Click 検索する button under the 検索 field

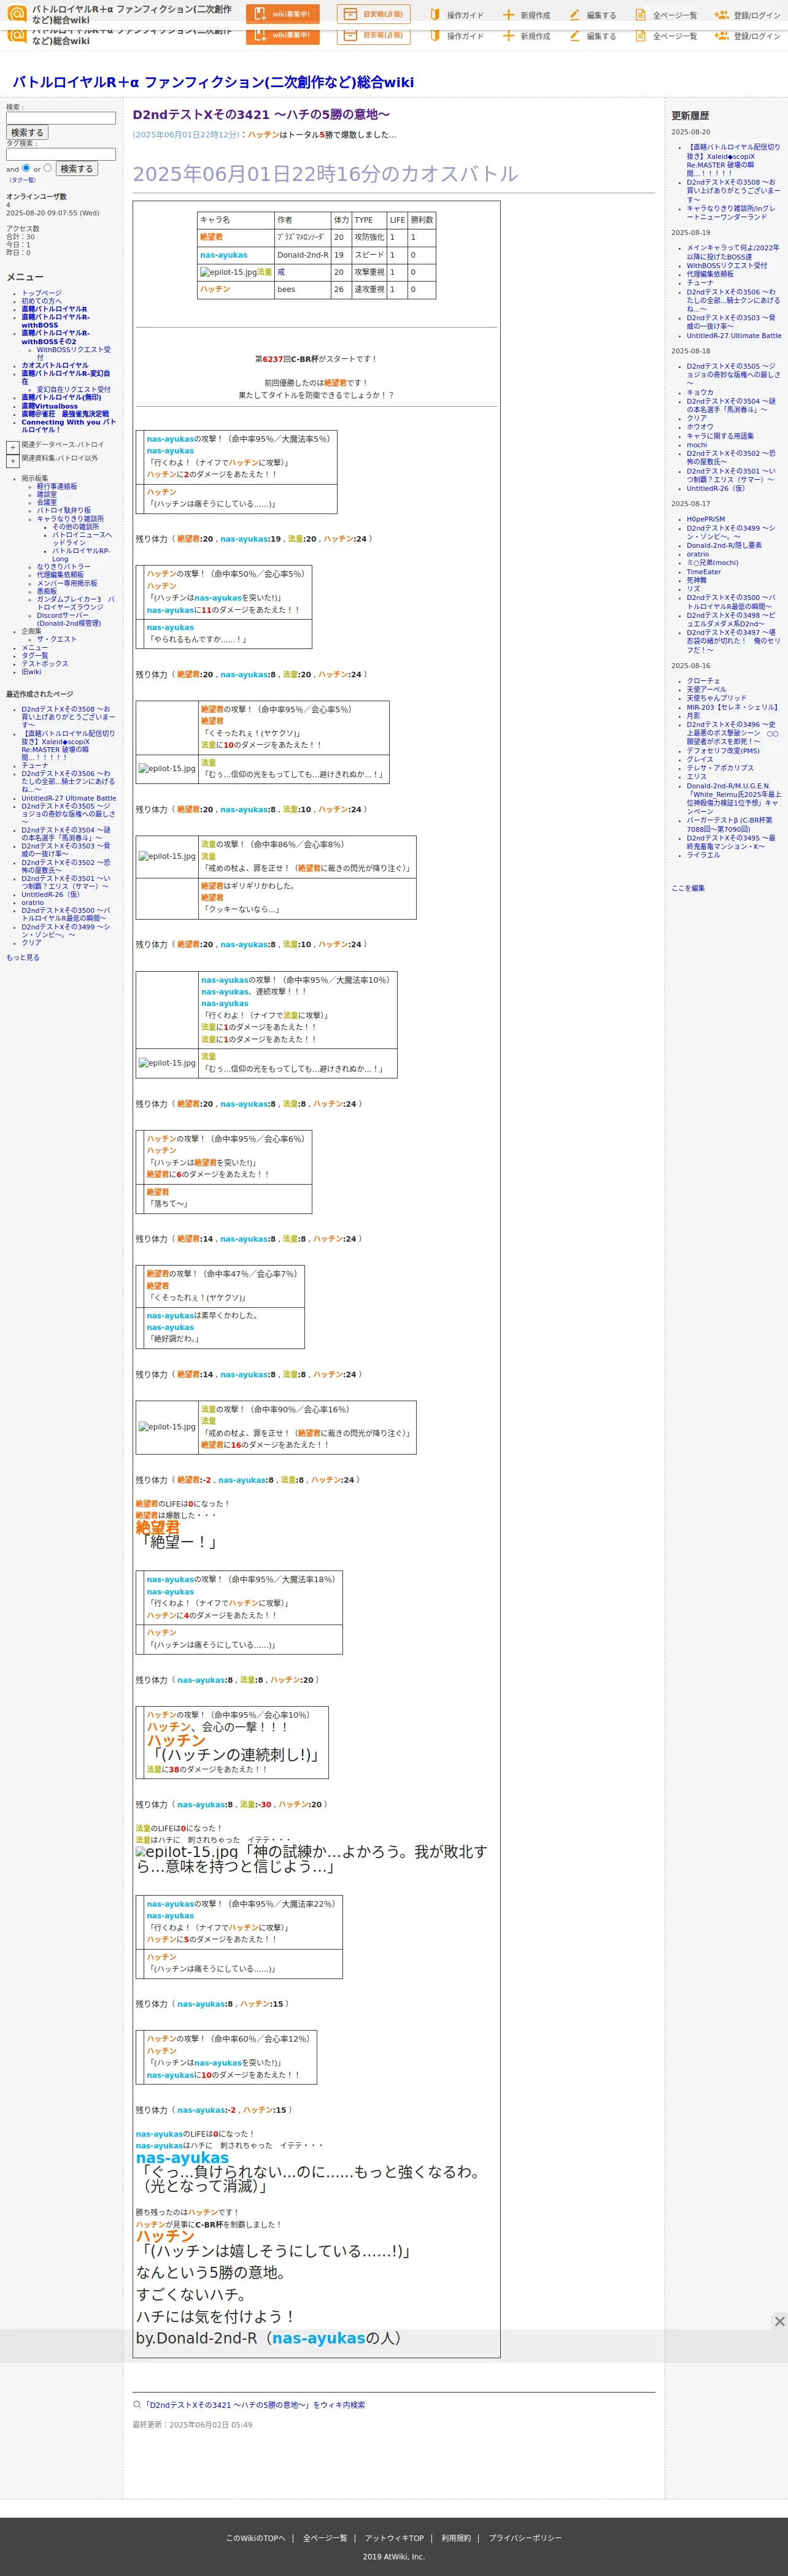coord(27,132)
